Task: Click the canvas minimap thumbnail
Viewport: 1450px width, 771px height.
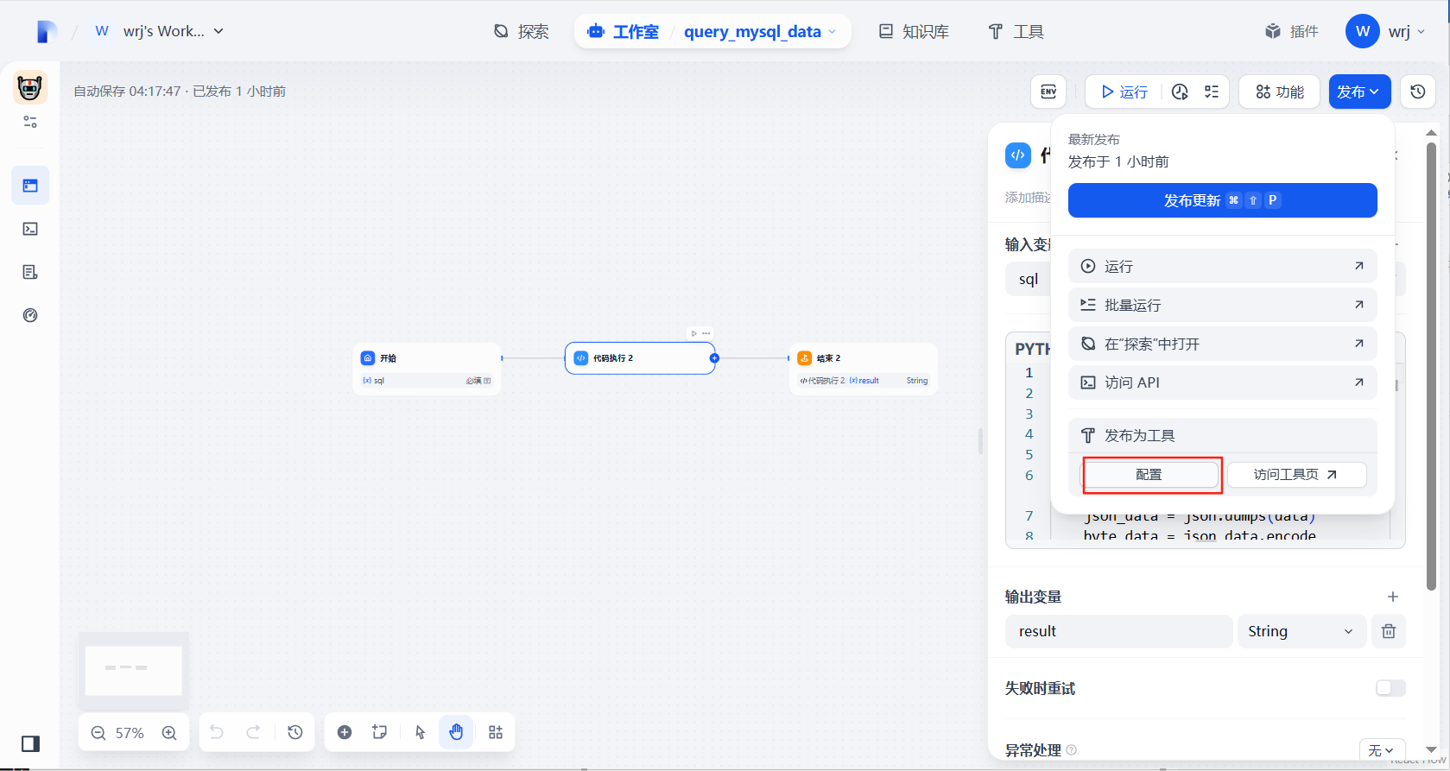Action: [x=134, y=670]
